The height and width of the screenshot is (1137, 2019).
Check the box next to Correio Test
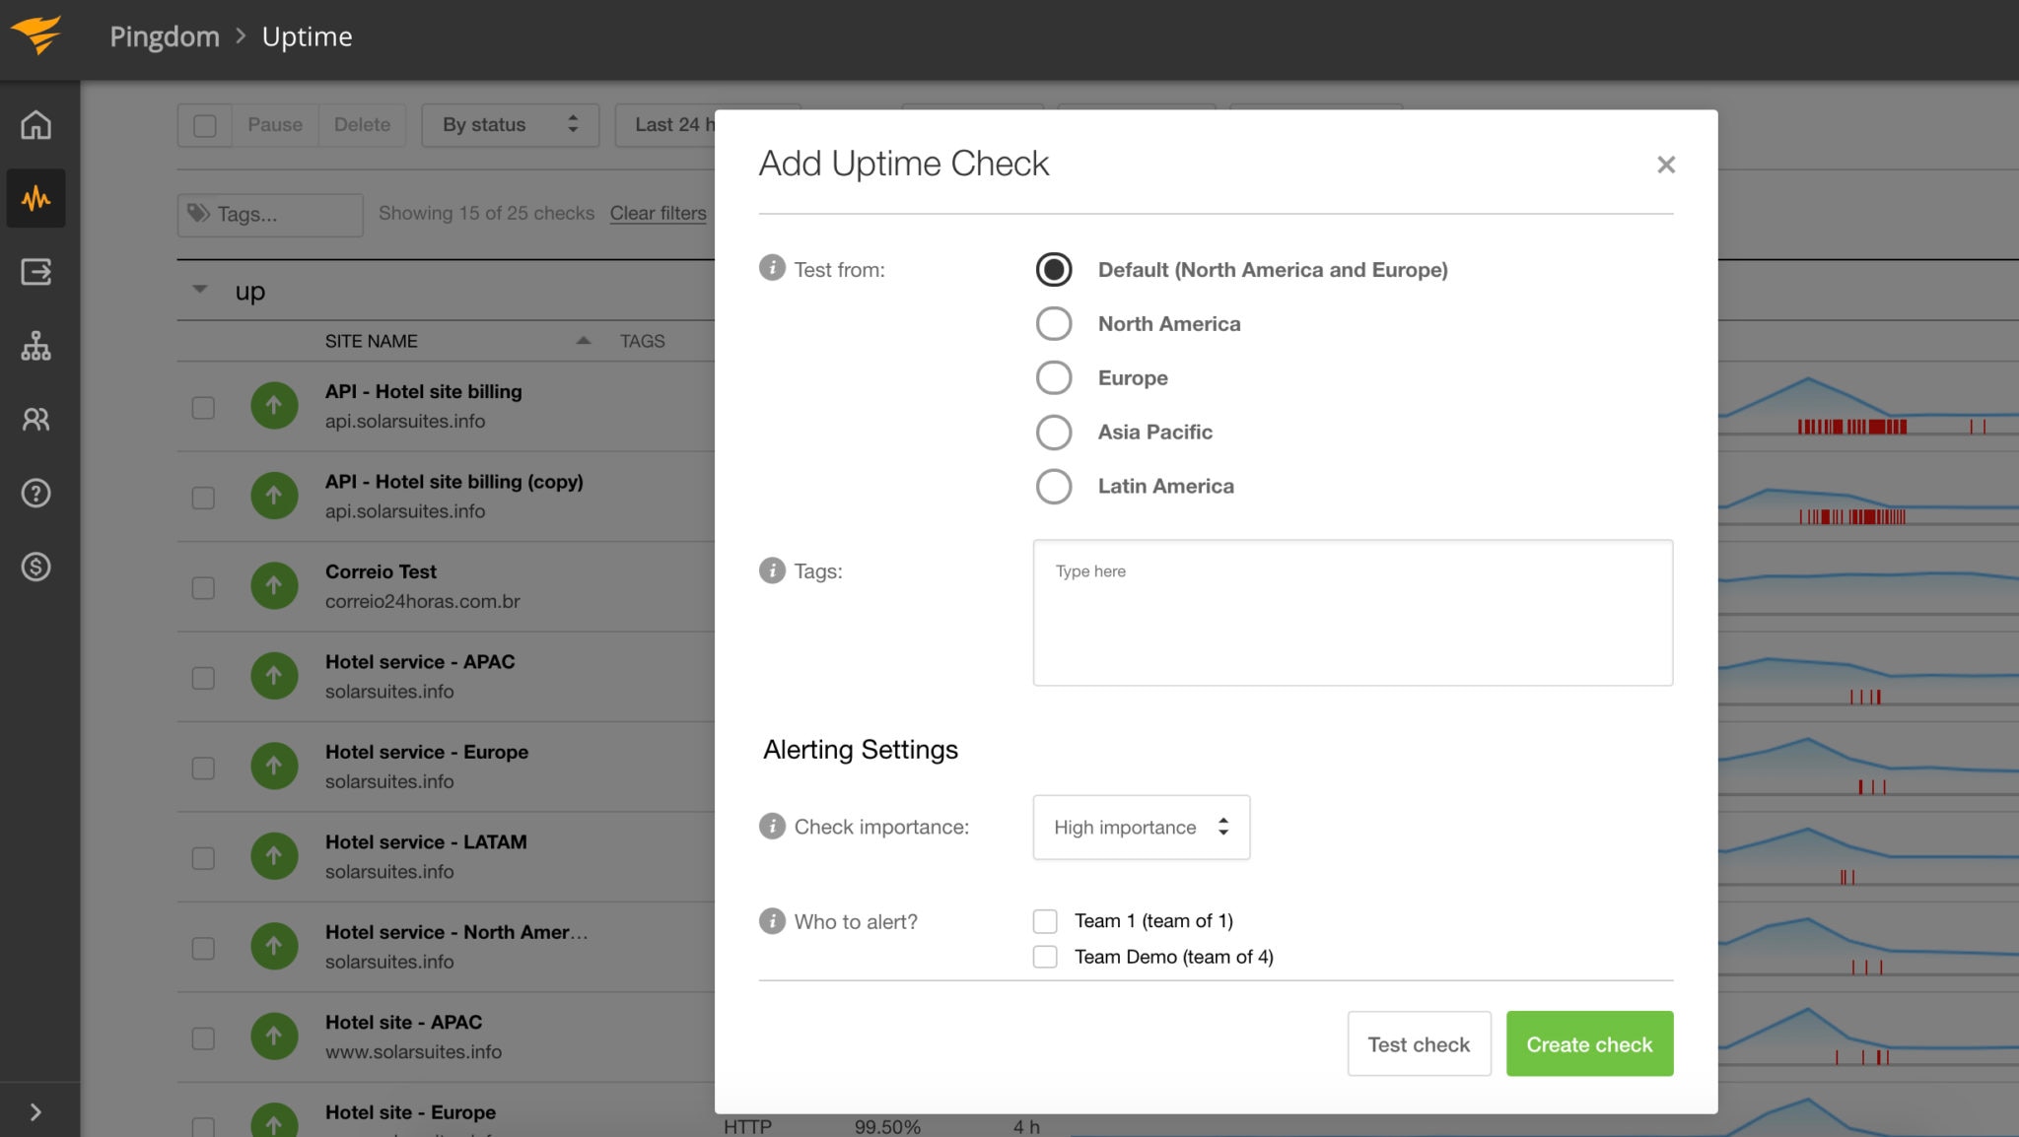203,585
